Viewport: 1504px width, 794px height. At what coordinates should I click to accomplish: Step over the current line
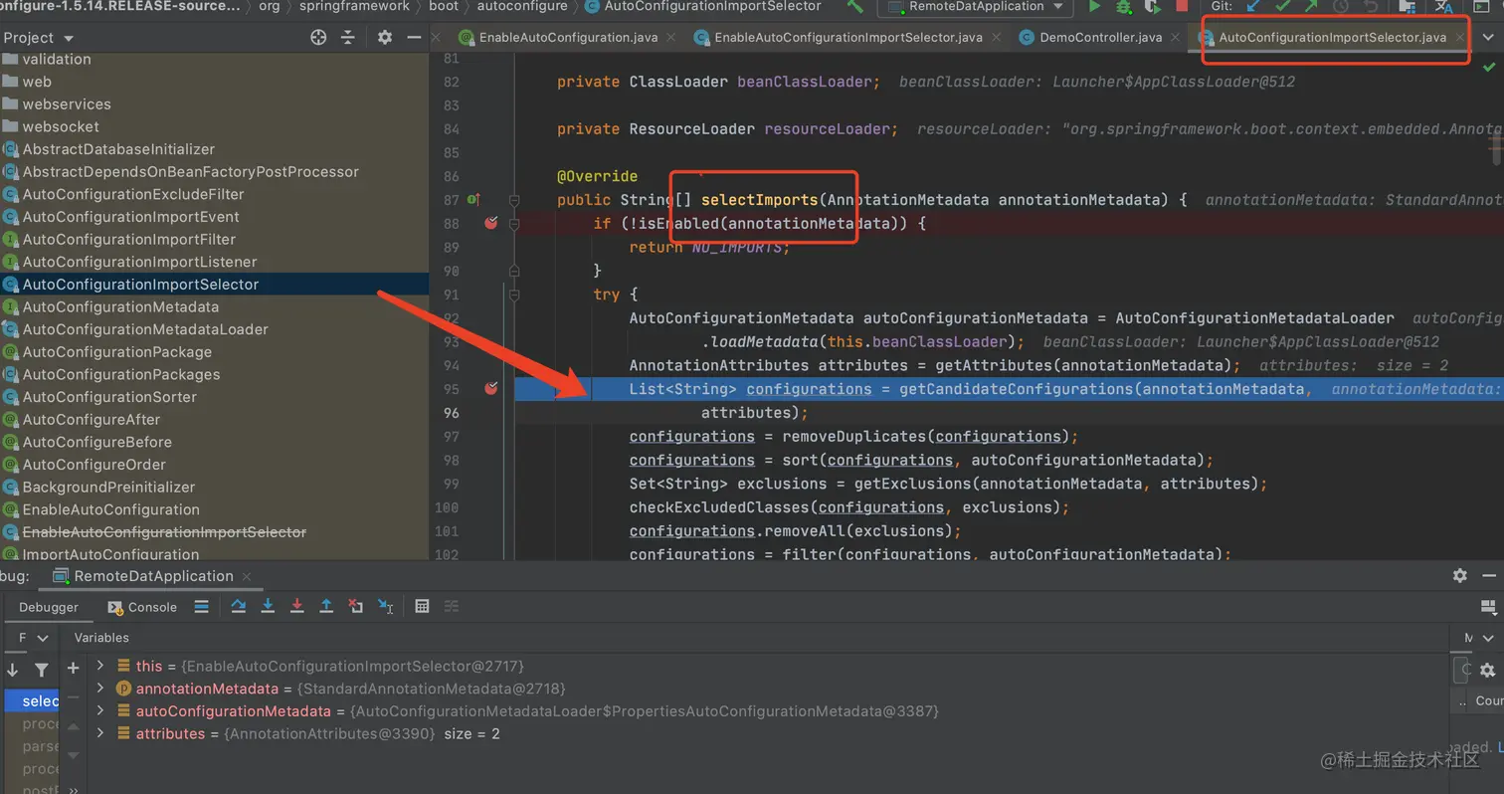[239, 606]
